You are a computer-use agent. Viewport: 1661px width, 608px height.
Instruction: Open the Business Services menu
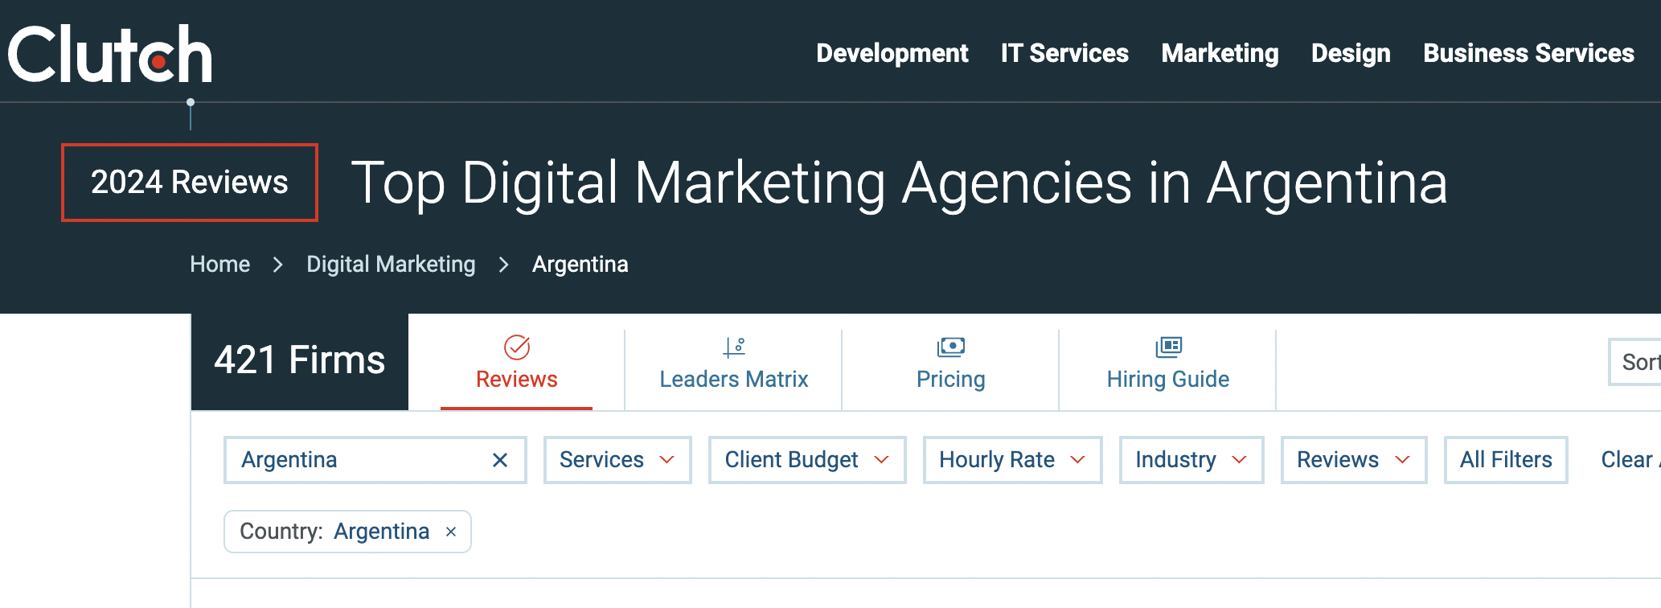pyautogui.click(x=1528, y=53)
